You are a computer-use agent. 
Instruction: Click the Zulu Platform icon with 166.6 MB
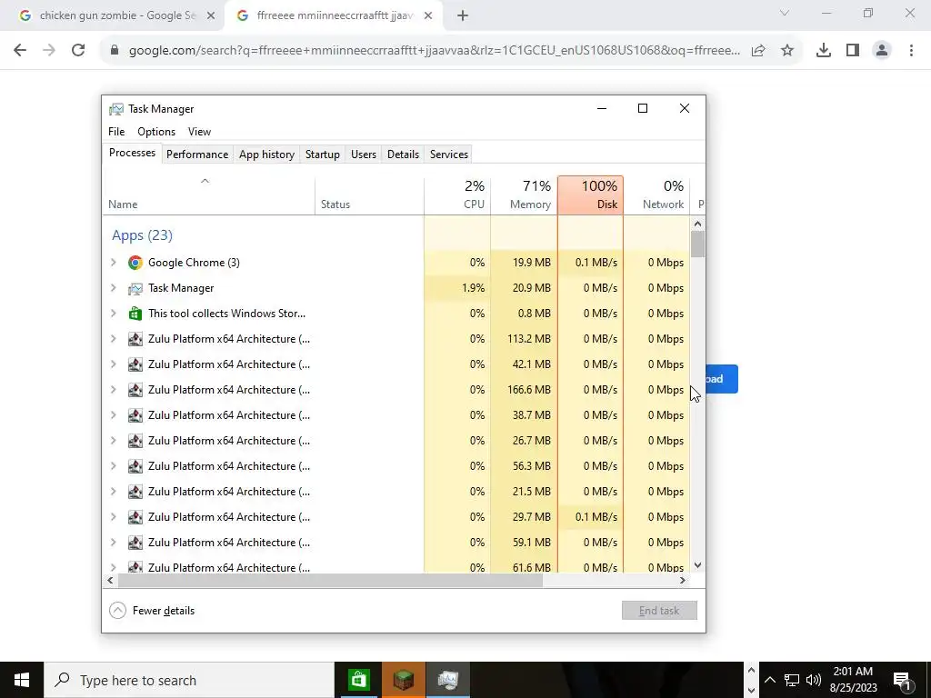(135, 390)
